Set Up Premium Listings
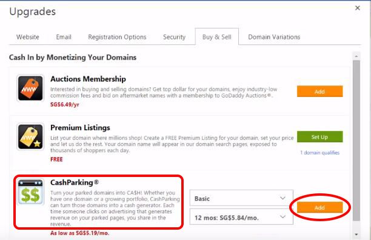The image size is (371, 240). tap(319, 137)
